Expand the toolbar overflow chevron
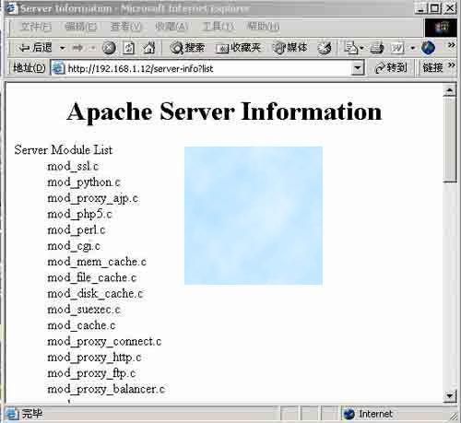 [x=451, y=45]
